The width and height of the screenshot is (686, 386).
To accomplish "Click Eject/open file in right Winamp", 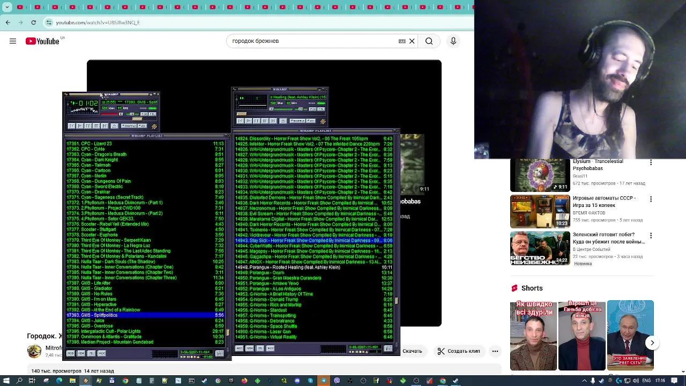I will [283, 121].
